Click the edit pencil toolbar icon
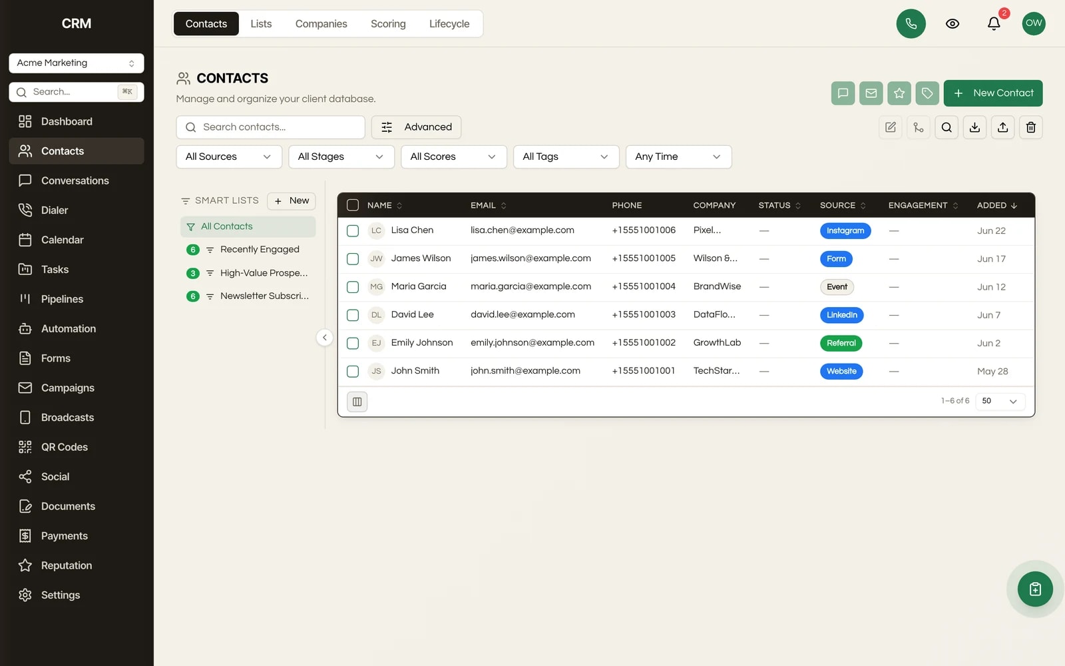This screenshot has width=1065, height=666. [891, 127]
